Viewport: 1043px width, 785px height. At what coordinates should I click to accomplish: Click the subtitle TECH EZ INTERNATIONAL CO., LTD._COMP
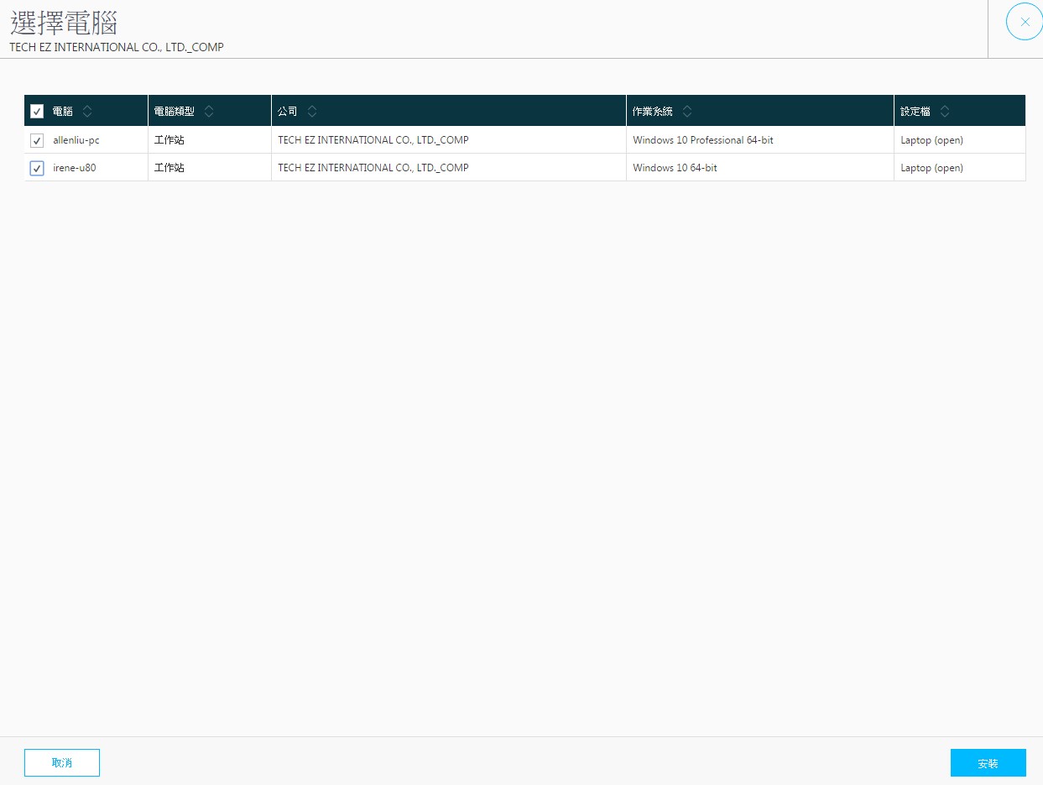pyautogui.click(x=117, y=47)
